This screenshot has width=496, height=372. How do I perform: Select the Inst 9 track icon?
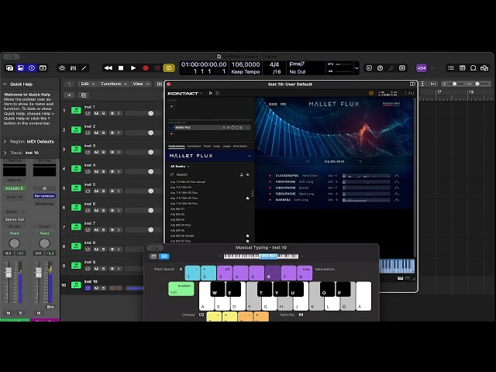coord(76,266)
